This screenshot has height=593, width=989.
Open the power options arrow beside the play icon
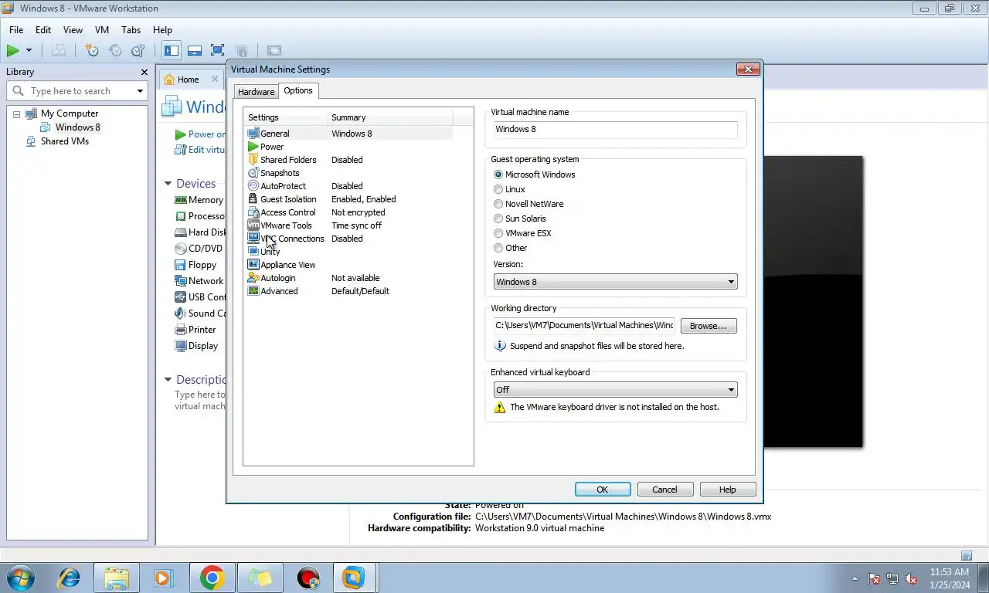pyautogui.click(x=29, y=50)
